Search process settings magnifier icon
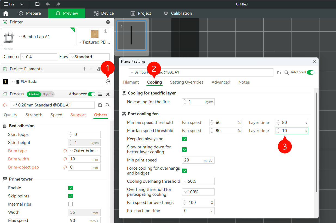Viewport: 336px width, 223px height. [x=108, y=105]
